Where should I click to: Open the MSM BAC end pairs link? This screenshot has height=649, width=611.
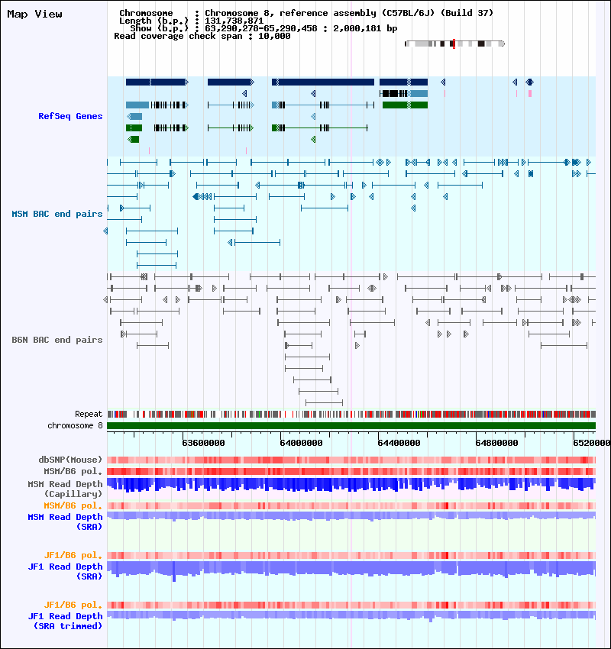(x=57, y=214)
